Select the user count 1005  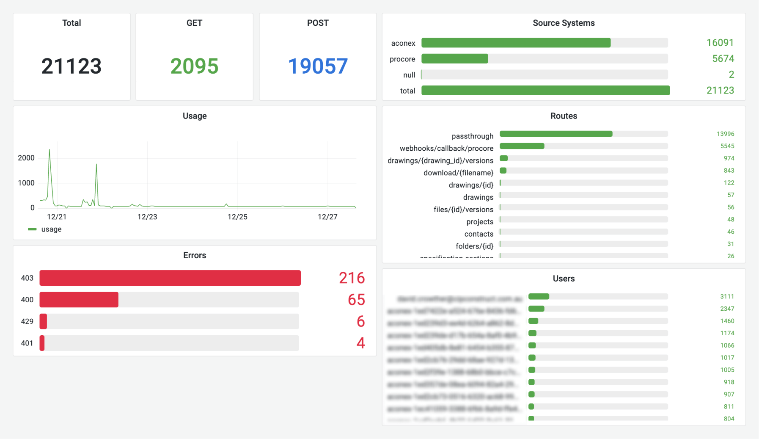[727, 370]
